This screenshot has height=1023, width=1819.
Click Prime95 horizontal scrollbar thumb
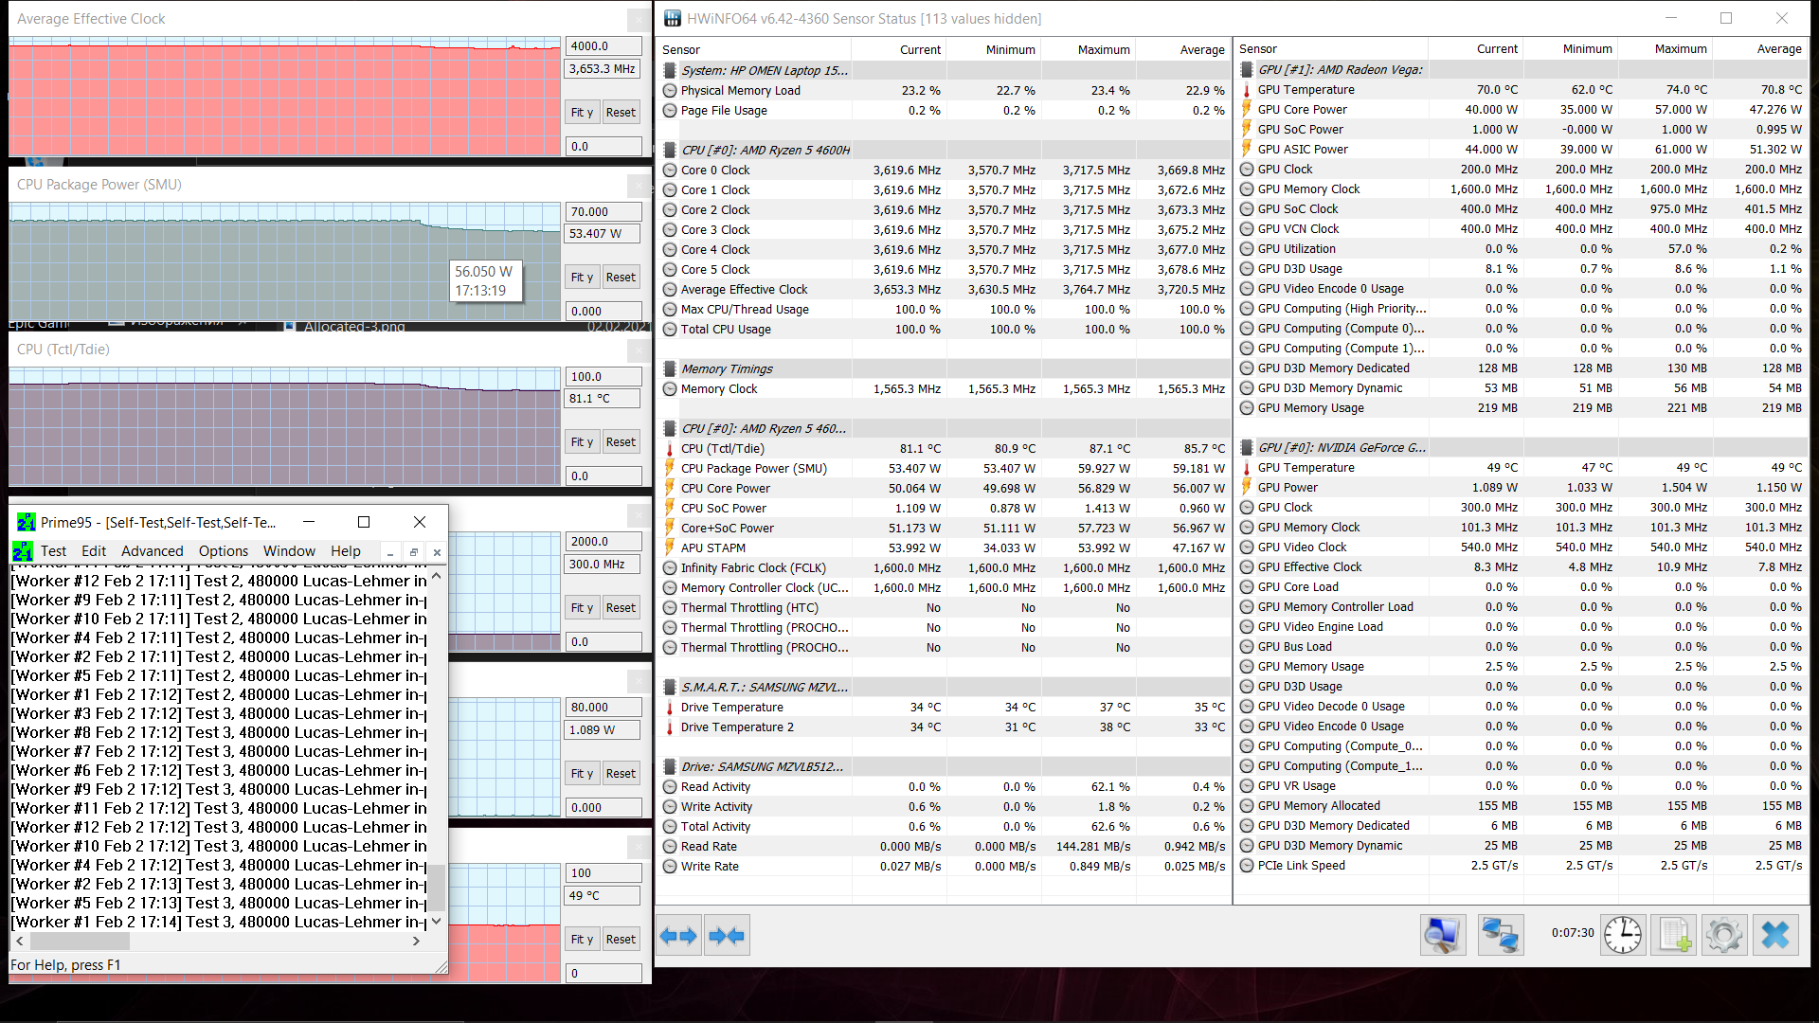pos(80,942)
